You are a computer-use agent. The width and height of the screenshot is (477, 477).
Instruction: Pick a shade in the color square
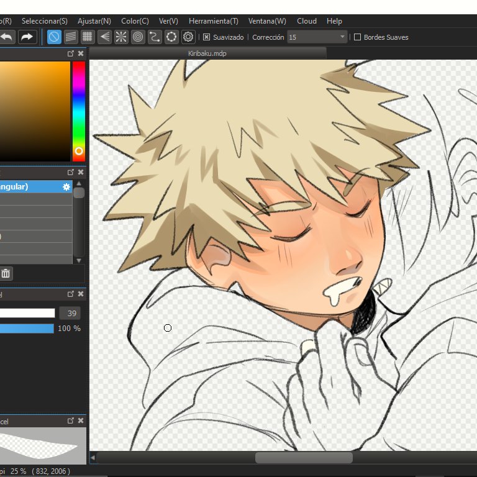(35, 111)
